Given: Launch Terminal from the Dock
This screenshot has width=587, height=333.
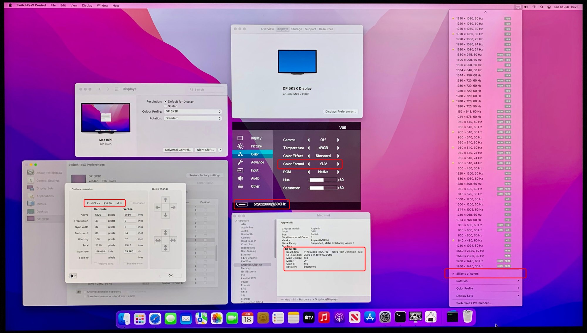Looking at the screenshot, I should pos(400,317).
